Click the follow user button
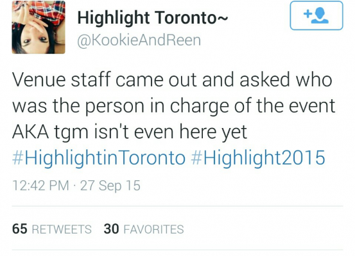 (316, 15)
